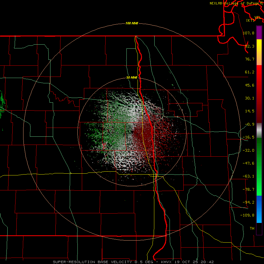Click the black radar site dot at the rings' center
This screenshot has width=264, height=264.
tap(132, 132)
